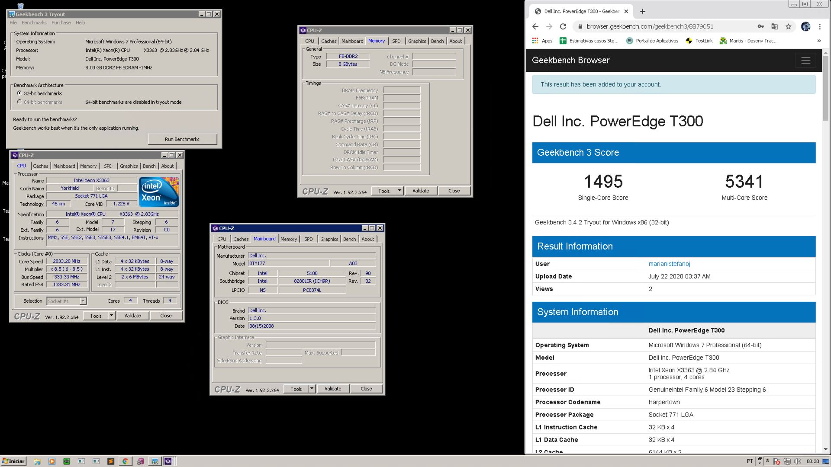Open Mainboard tab in CPU-Z CPU window
The width and height of the screenshot is (831, 467).
click(64, 166)
